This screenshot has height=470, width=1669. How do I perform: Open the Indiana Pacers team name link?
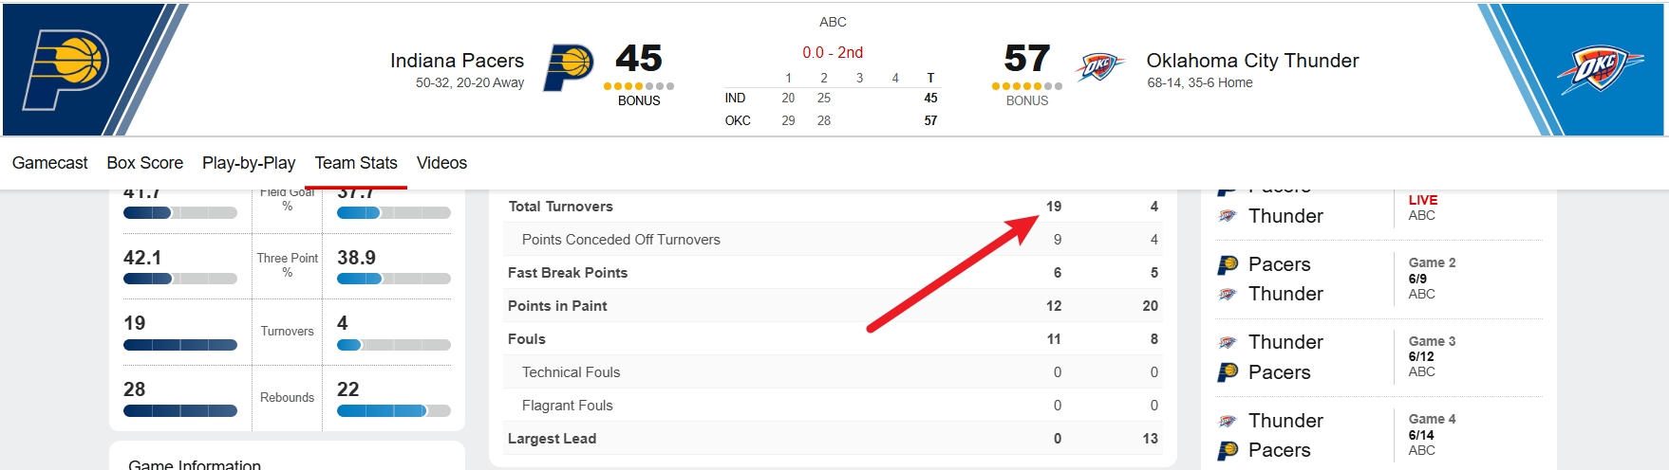[x=457, y=61]
